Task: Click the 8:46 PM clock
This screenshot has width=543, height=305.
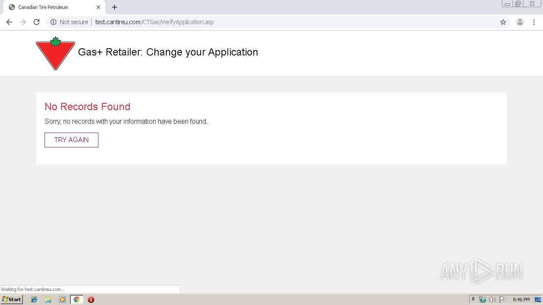Action: 521,299
